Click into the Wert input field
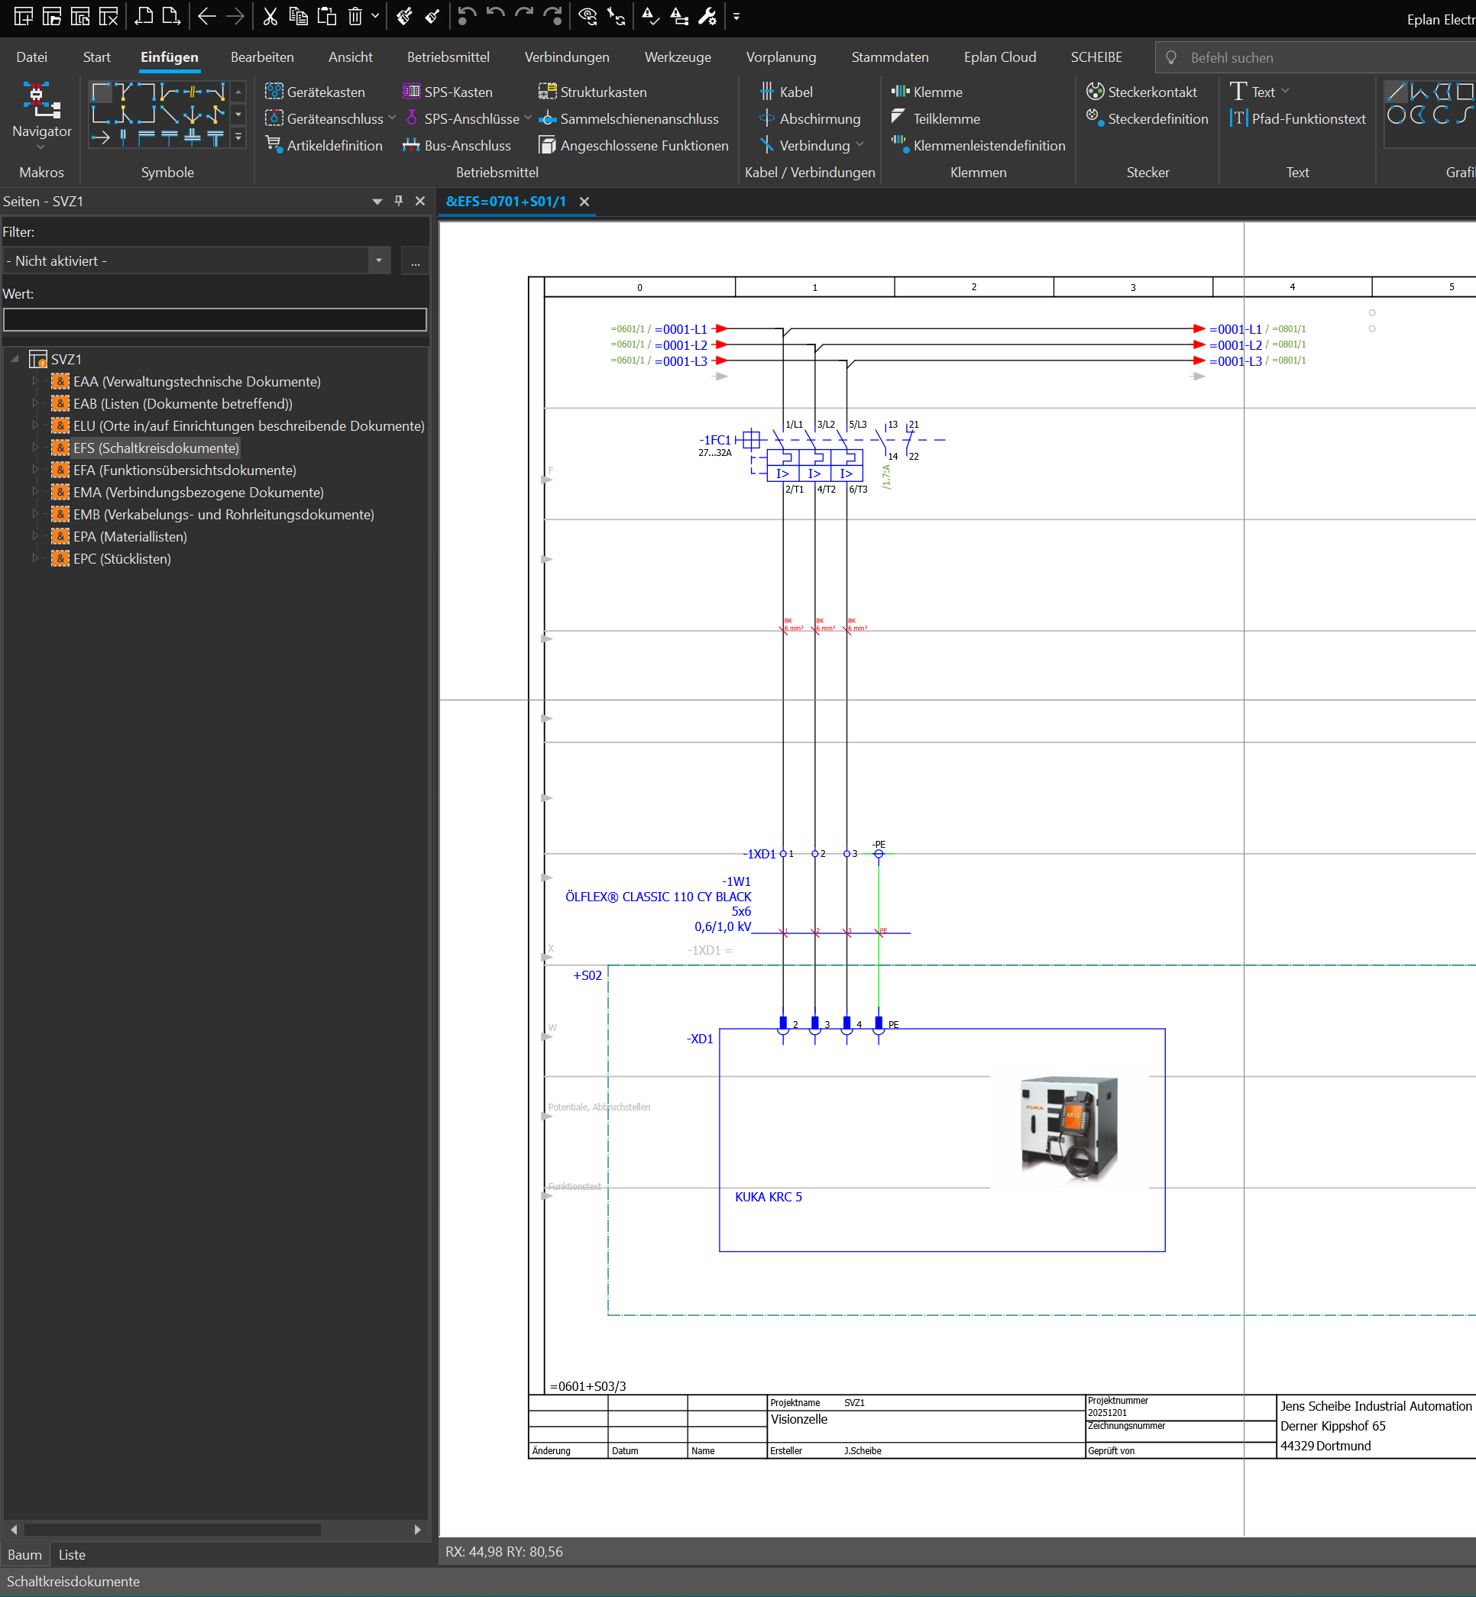The image size is (1476, 1597). [x=215, y=319]
